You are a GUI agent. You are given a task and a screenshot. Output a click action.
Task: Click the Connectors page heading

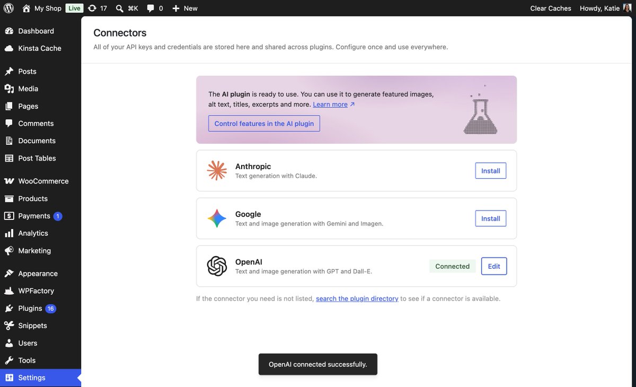[120, 33]
